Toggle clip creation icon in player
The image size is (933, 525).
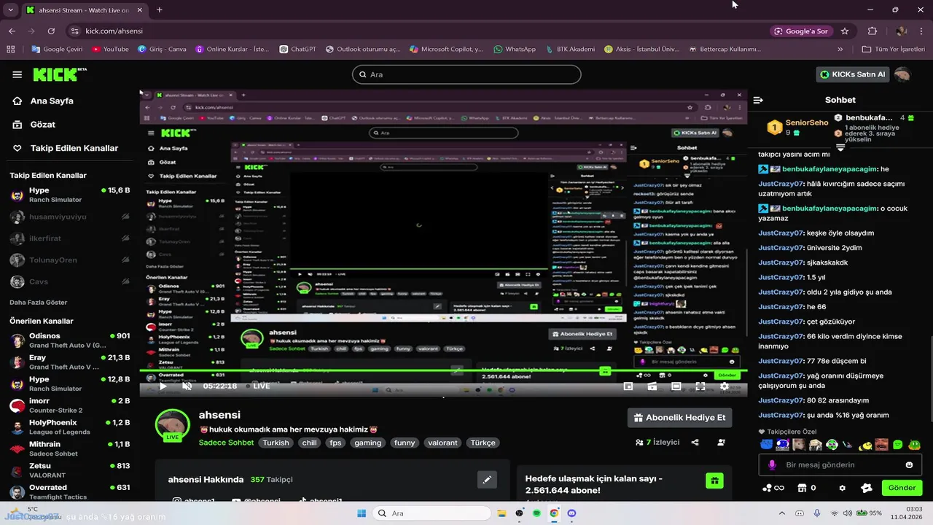point(652,386)
